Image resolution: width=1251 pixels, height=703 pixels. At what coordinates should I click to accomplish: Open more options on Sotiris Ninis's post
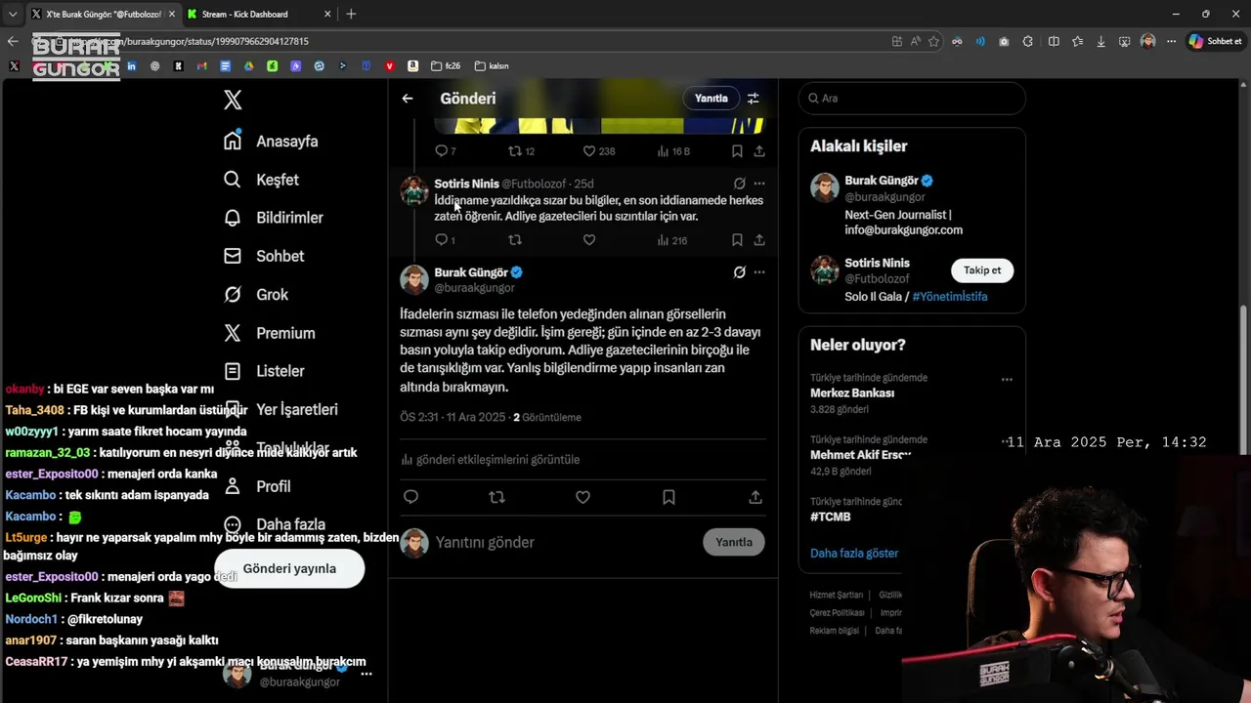click(759, 184)
